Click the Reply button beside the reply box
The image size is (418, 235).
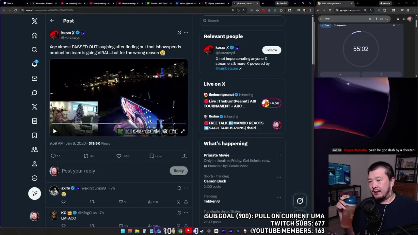[x=179, y=171]
